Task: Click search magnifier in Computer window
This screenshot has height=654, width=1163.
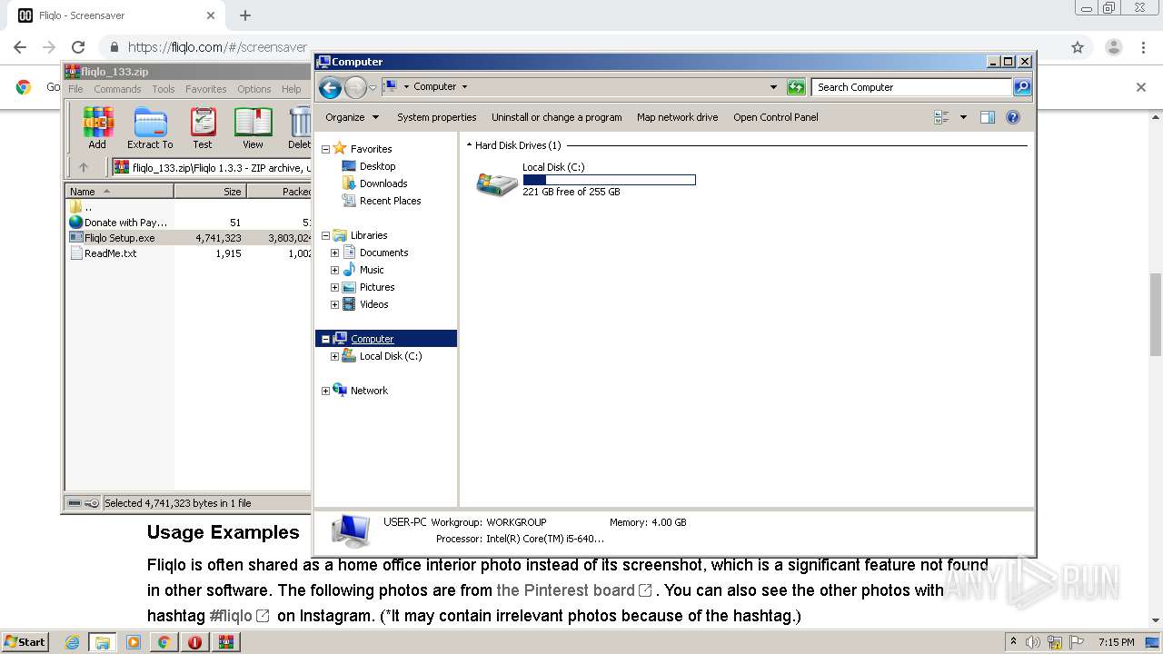Action: click(1022, 87)
